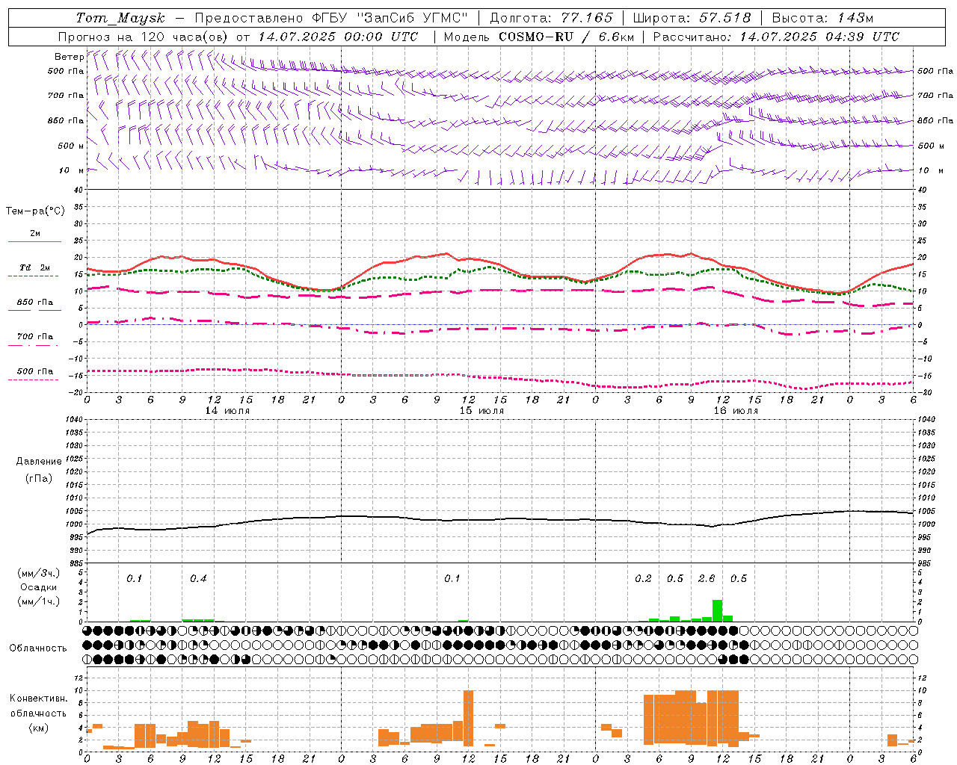Click the green dashed Td 2м legend line
957x765 pixels.
click(33, 276)
